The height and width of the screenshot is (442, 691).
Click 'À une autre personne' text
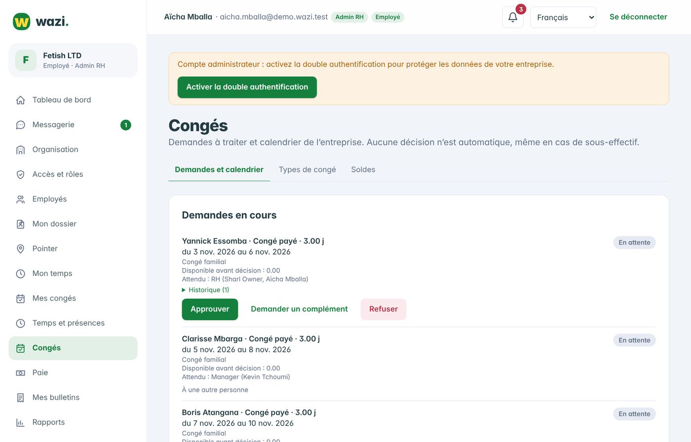(x=215, y=390)
